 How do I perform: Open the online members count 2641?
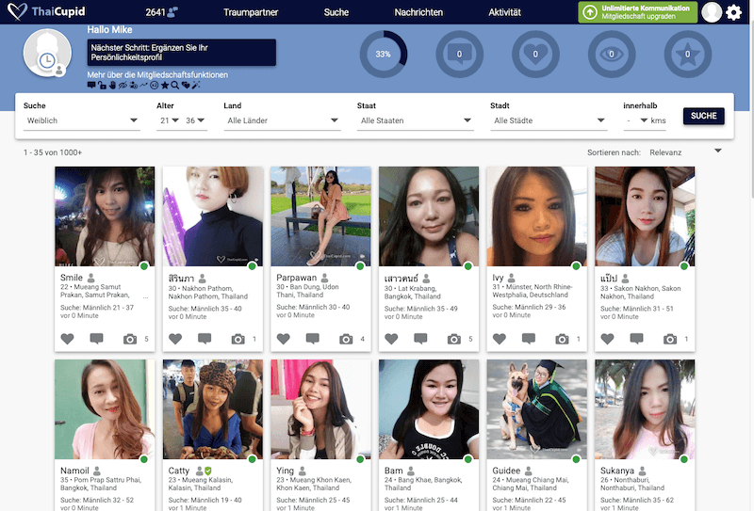tap(161, 12)
